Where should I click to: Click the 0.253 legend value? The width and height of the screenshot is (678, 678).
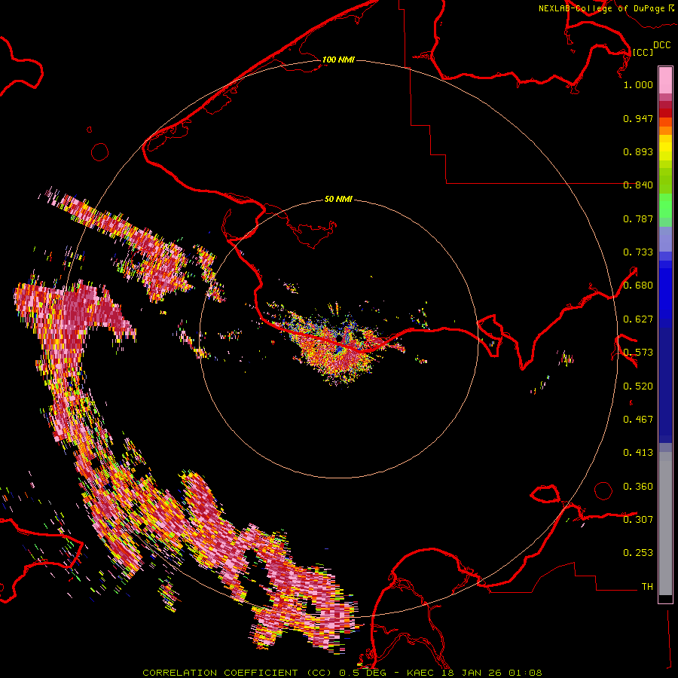(x=638, y=553)
